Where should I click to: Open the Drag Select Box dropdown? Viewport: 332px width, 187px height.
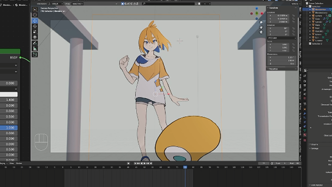[78, 4]
